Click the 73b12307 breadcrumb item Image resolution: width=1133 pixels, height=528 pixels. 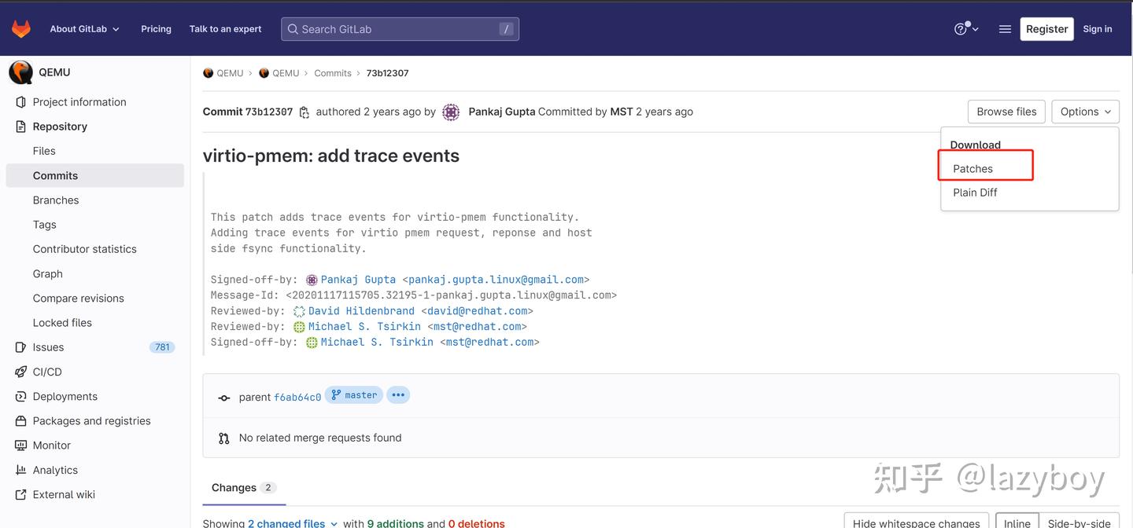(x=387, y=73)
